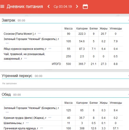The width and height of the screenshot is (129, 130).
Task: Open the calendar date picker
Action: pyautogui.click(x=85, y=7)
